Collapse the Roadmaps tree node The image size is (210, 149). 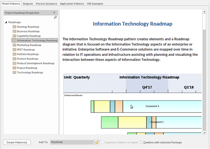click(x=6, y=22)
